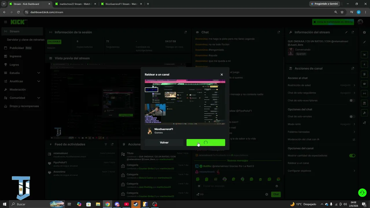Viewport: 370px width, 208px height.
Task: Open the green support headset chat button
Action: click(362, 192)
